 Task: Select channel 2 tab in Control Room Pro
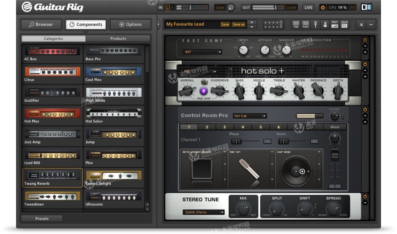click(207, 127)
